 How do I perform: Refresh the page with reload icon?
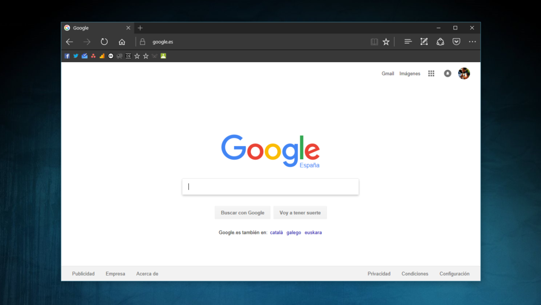104,42
